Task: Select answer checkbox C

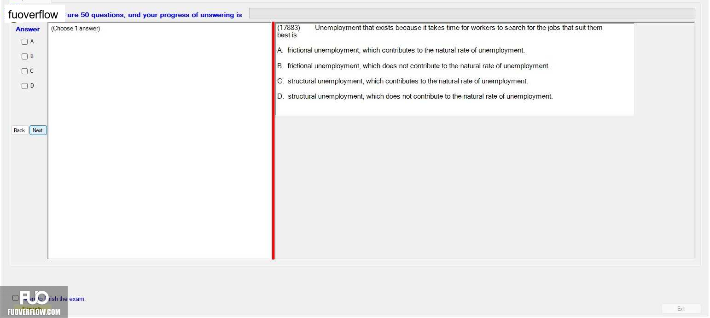Action: [x=25, y=71]
